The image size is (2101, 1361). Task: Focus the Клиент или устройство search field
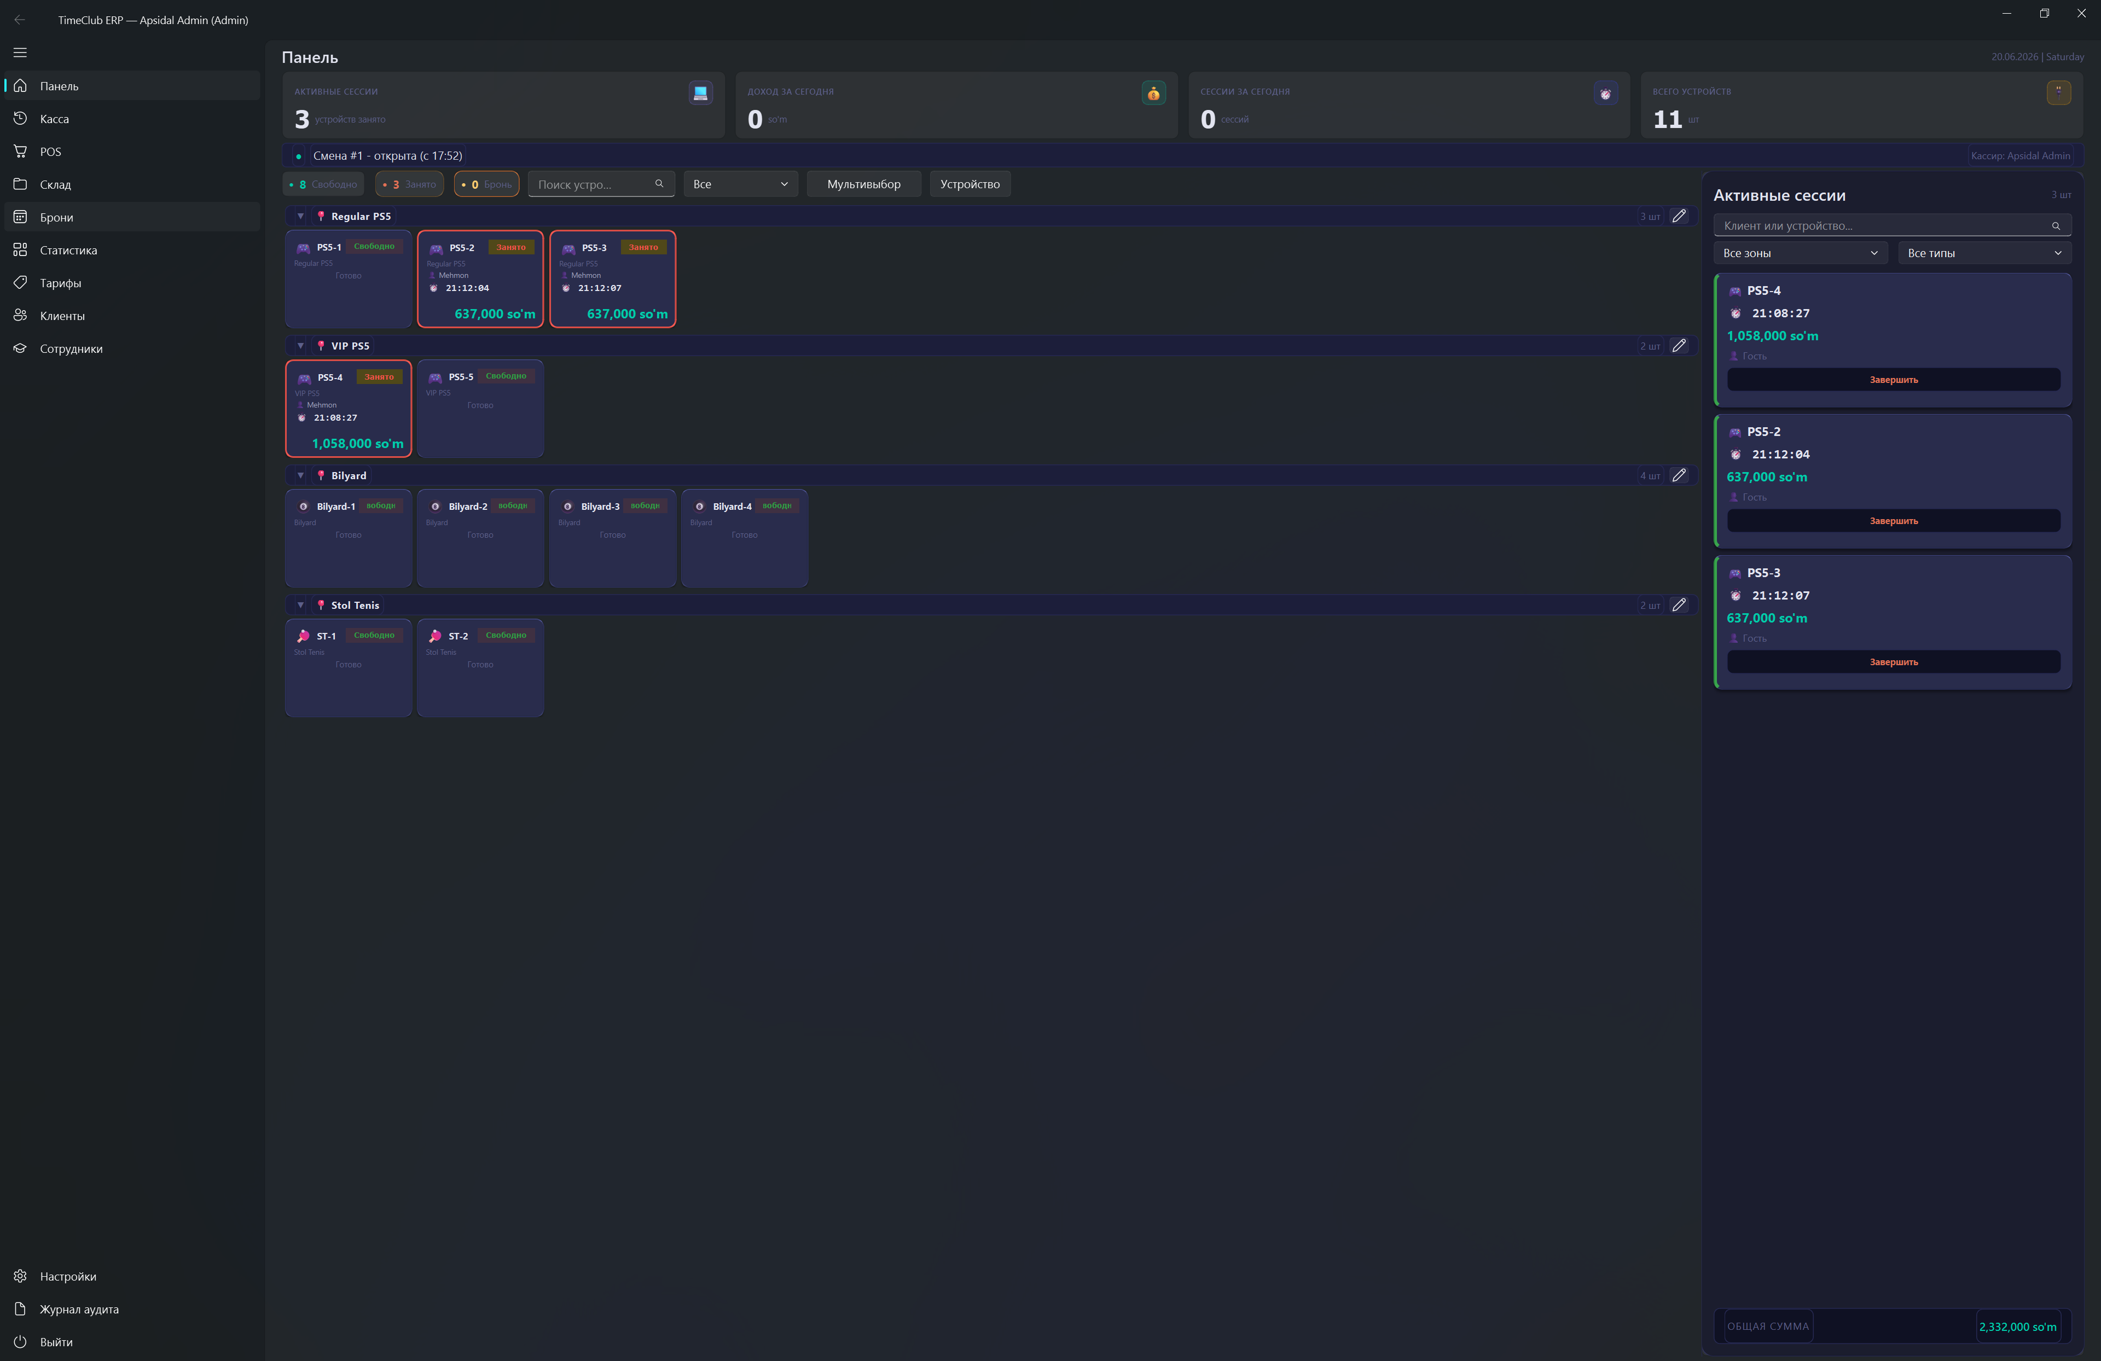tap(1893, 226)
